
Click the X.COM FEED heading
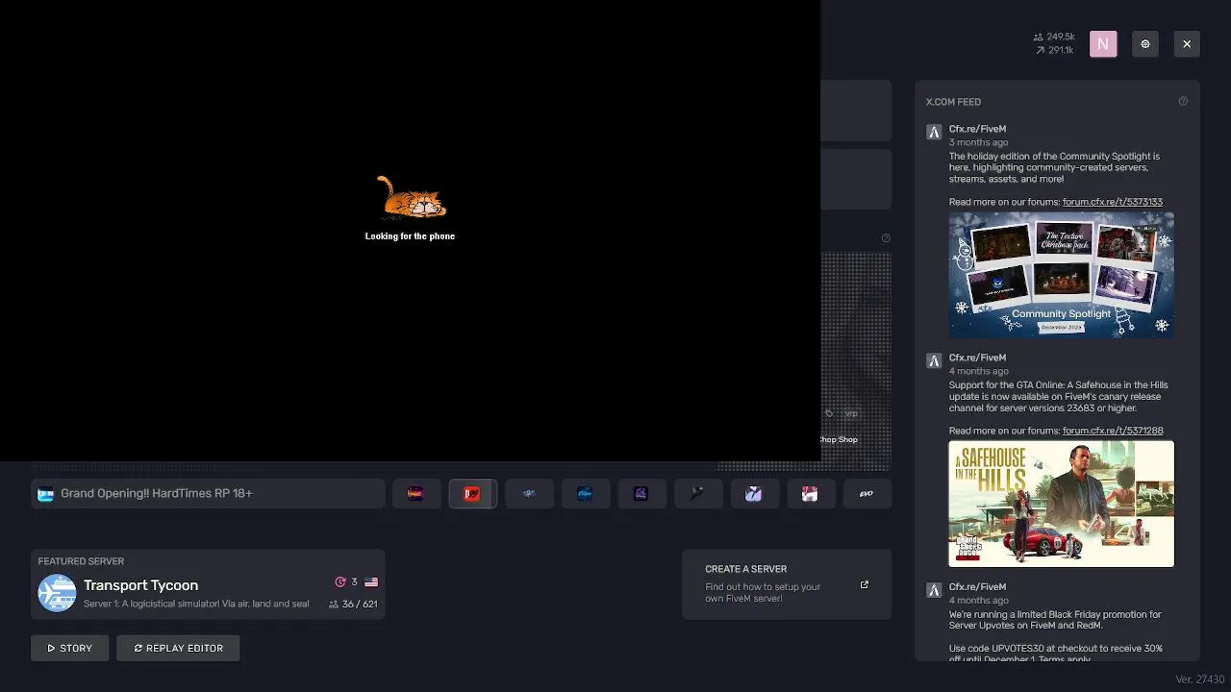point(953,102)
